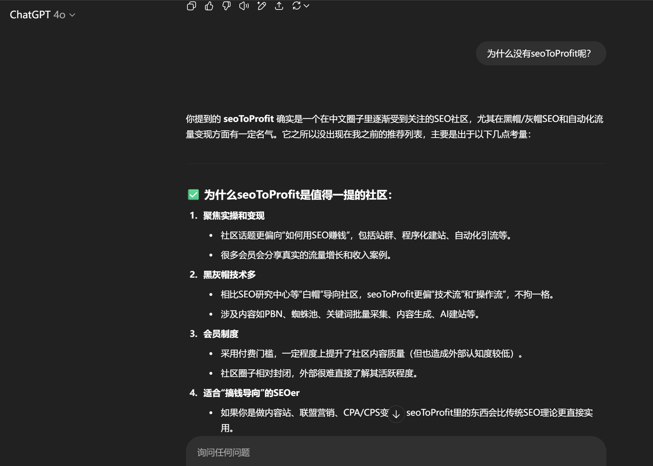Jump to bottom with the down arrow button

[x=396, y=414]
